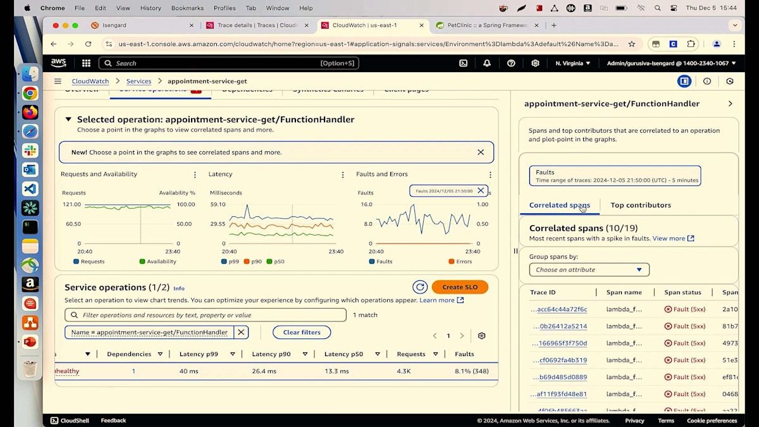The width and height of the screenshot is (759, 427).
Task: Open the AWS console settings gear
Action: pyautogui.click(x=535, y=63)
